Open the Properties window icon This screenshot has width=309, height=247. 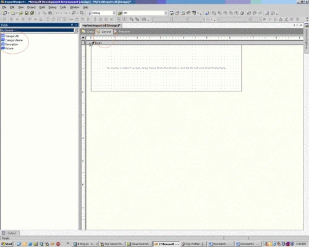tap(177, 13)
